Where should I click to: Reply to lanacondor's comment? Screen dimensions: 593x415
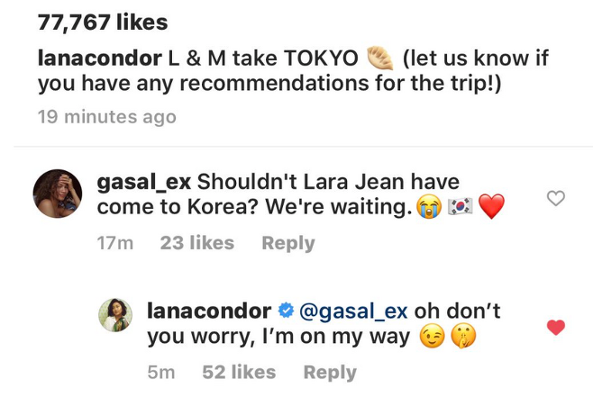329,373
